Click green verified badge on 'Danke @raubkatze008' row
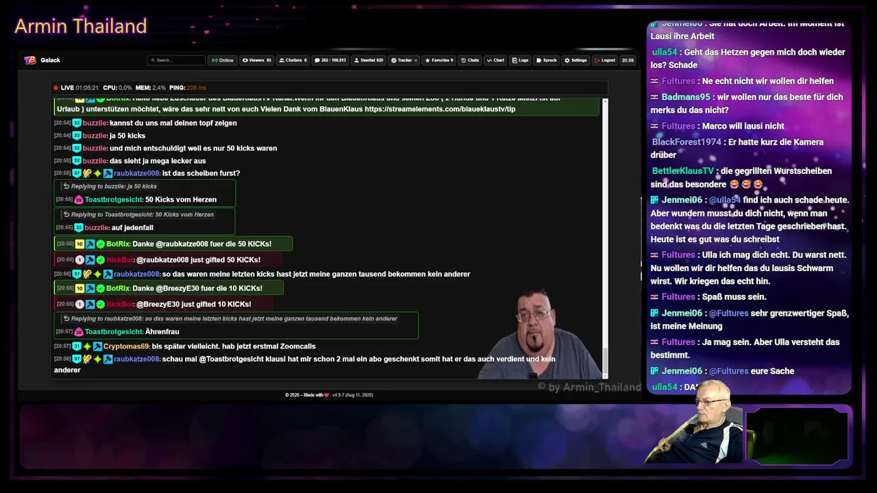877x493 pixels. (101, 244)
